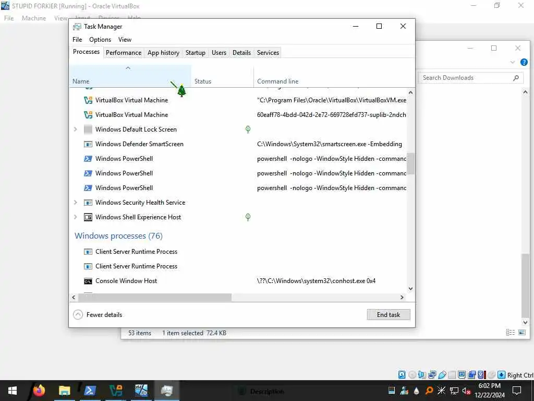The width and height of the screenshot is (534, 401).
Task: Switch to the App history tab
Action: [x=163, y=53]
